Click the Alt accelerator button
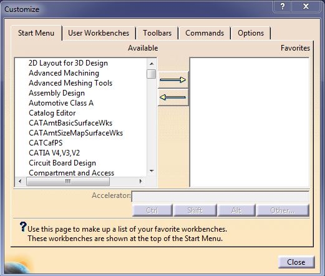Image resolution: width=325 pixels, height=276 pixels. 236,210
